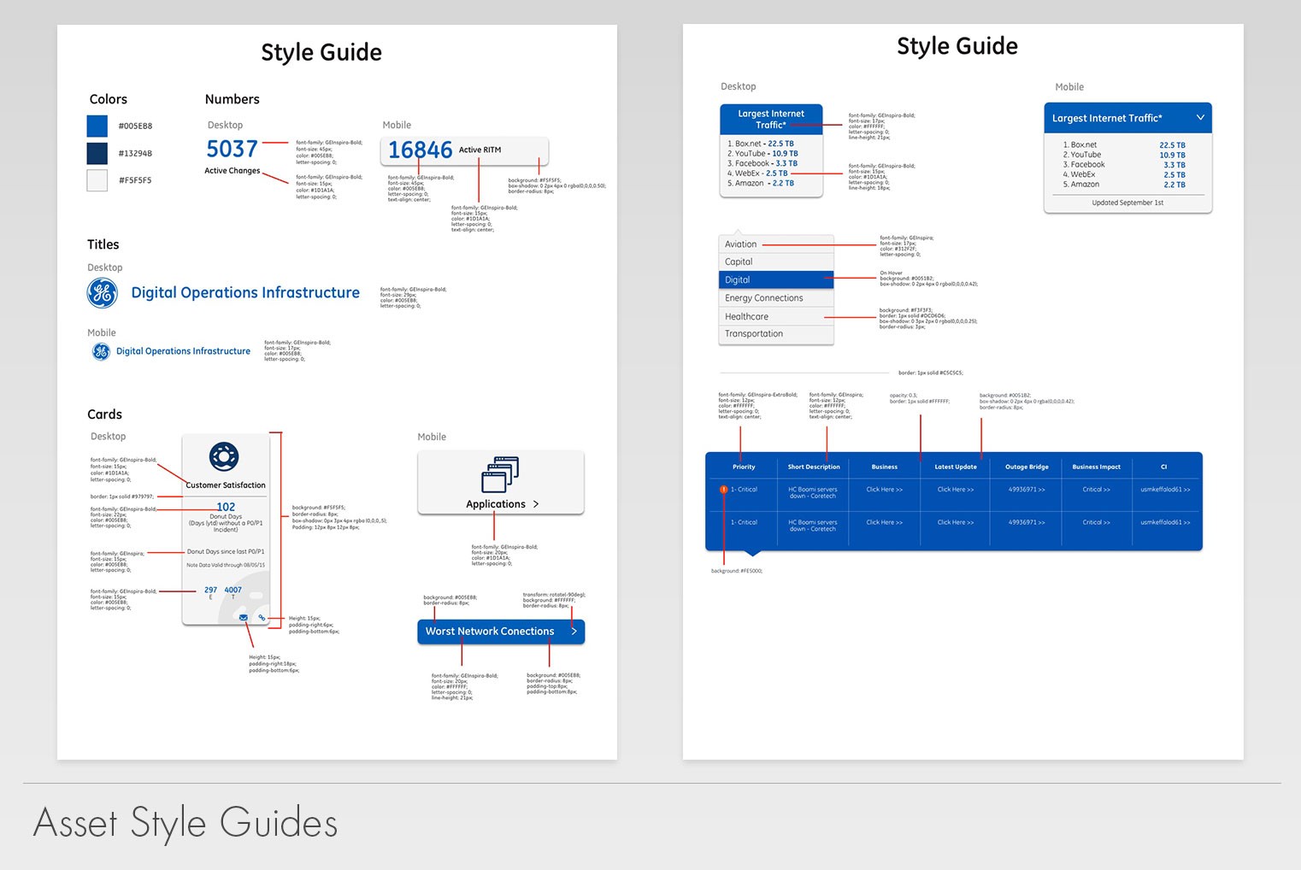1301x870 pixels.
Task: Select the highlighted Digital menu item
Action: click(776, 279)
